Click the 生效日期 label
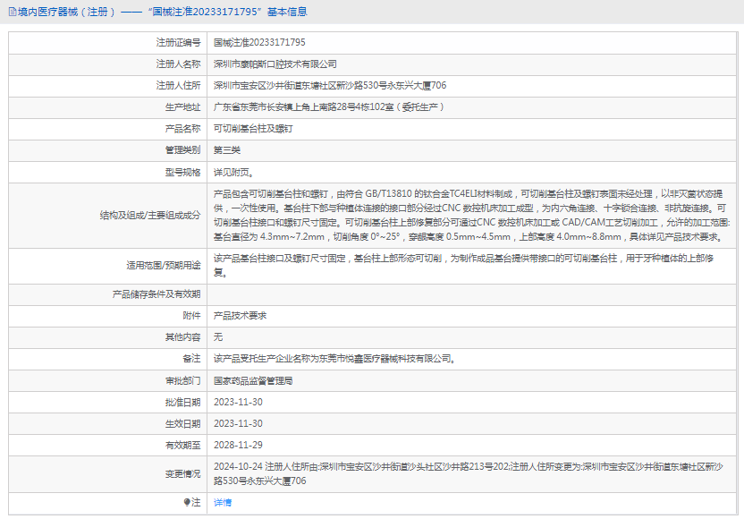This screenshot has width=744, height=519. [x=183, y=423]
